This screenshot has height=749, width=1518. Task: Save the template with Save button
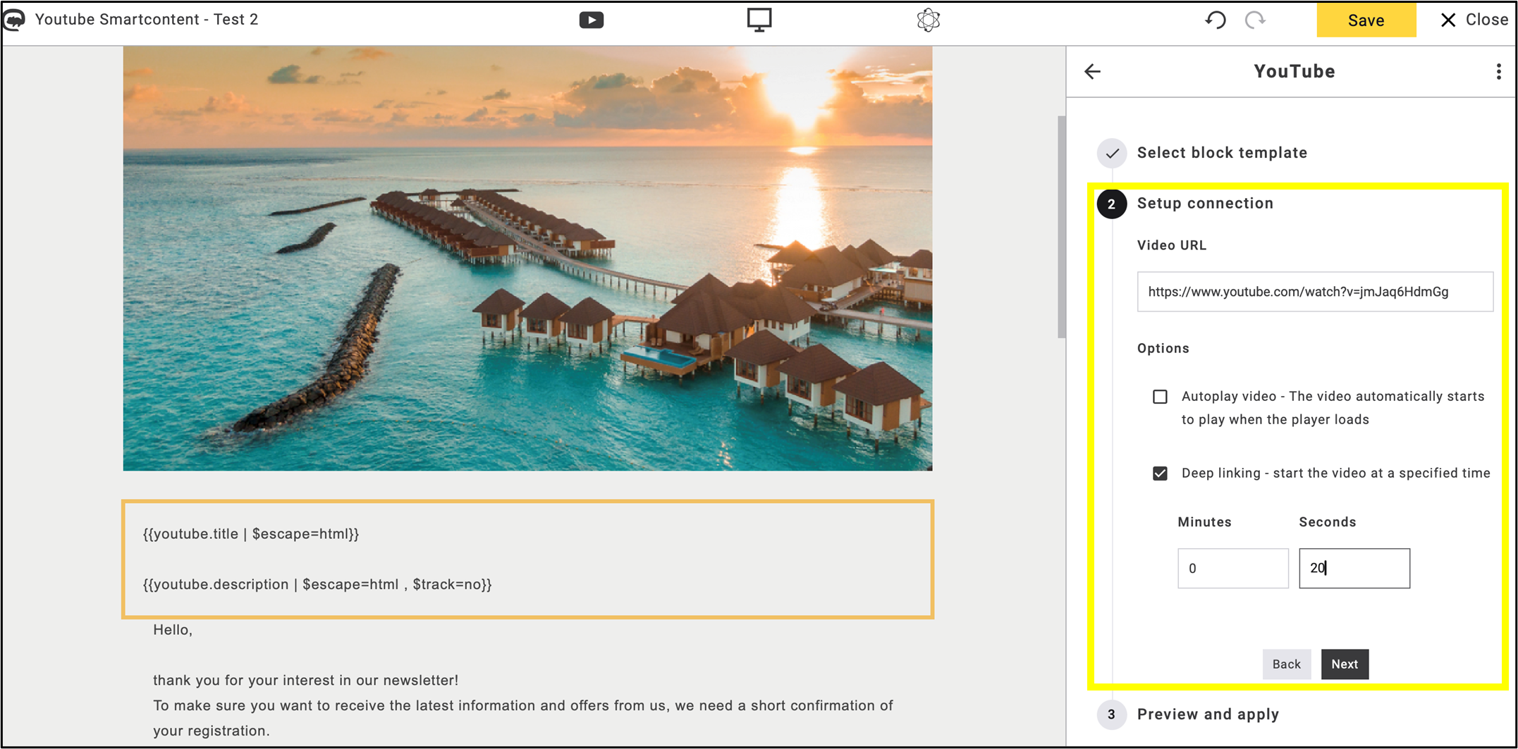1366,20
